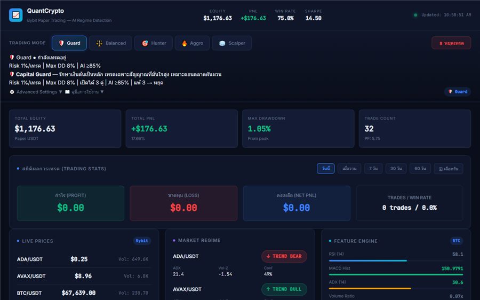
Task: Click the red stop trading button
Action: coord(451,43)
